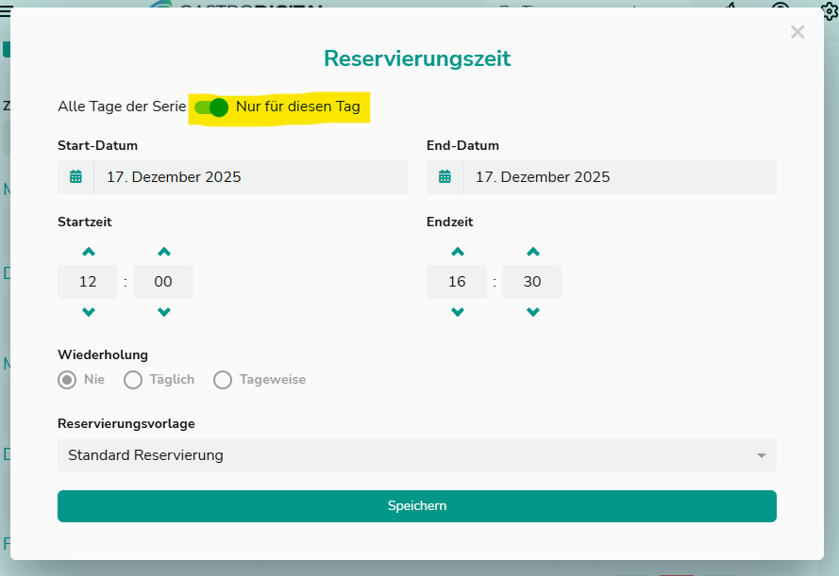Select the 'Tageweise' repetition radio button
The width and height of the screenshot is (839, 576).
tap(223, 380)
